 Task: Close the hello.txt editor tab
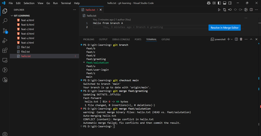101,10
